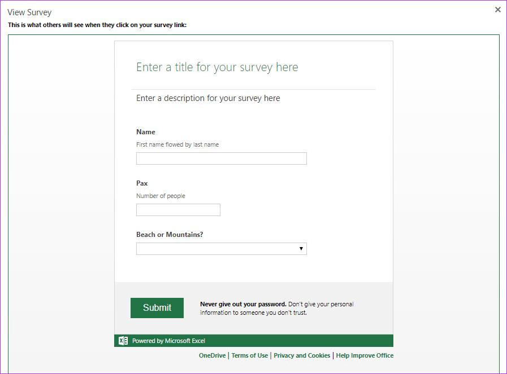507x374 pixels.
Task: Click the Name question label
Action: pos(146,132)
